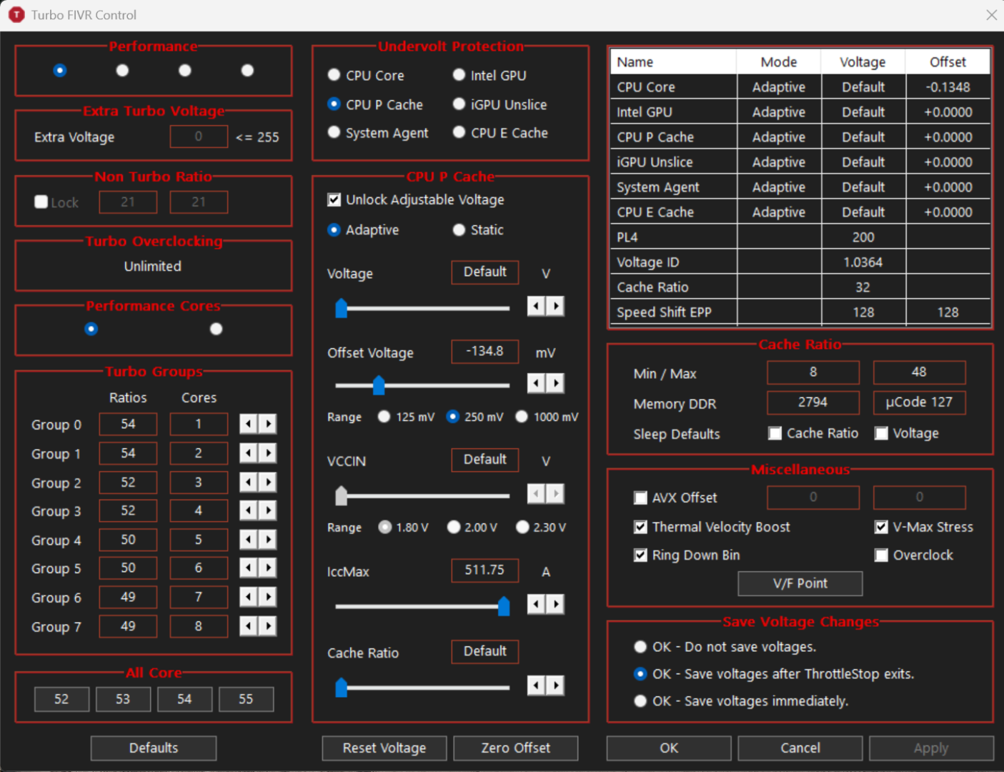Select CPU Core in Undervolt Protection

pyautogui.click(x=365, y=75)
